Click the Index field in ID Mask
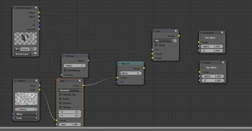This screenshot has height=131, width=252. [x=75, y=65]
